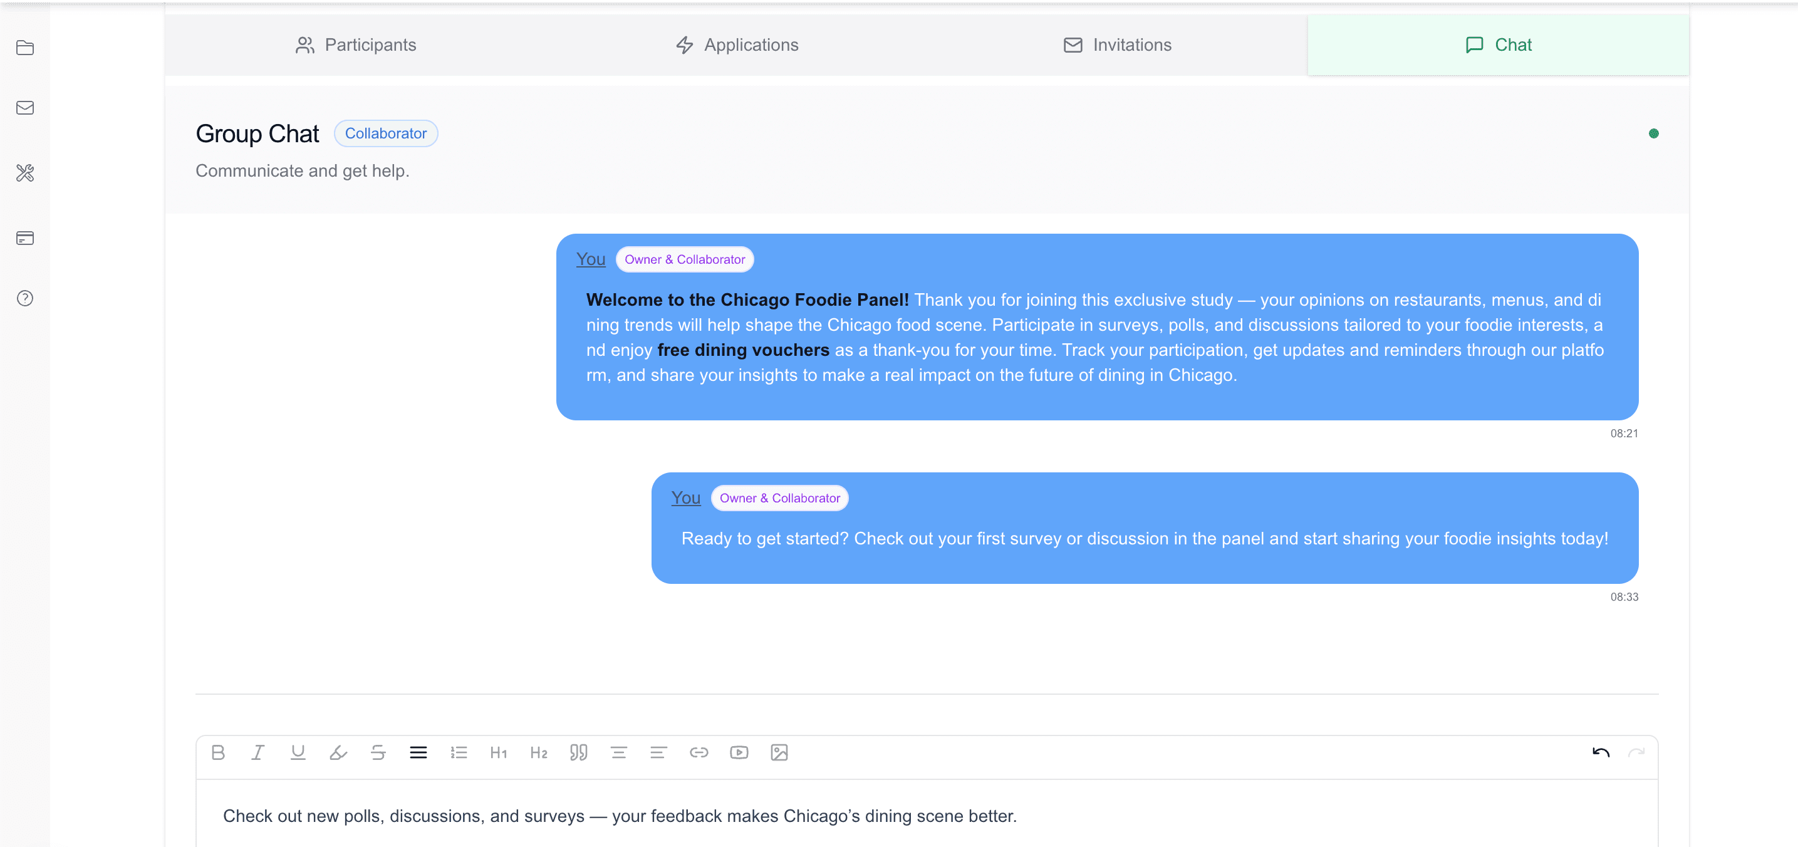Left align the text

coord(659,752)
